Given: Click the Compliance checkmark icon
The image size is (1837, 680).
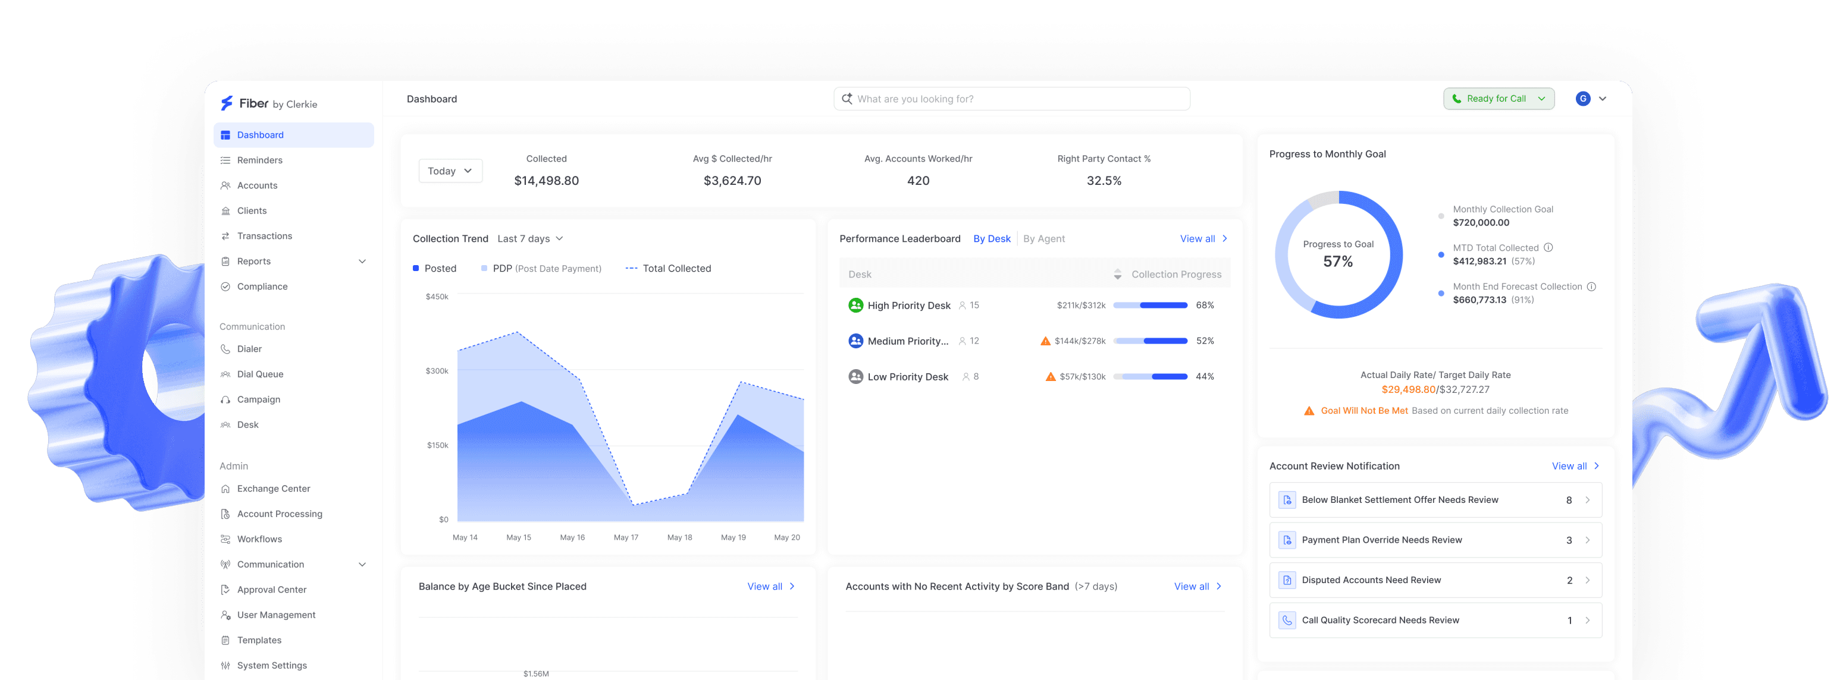Looking at the screenshot, I should (225, 287).
